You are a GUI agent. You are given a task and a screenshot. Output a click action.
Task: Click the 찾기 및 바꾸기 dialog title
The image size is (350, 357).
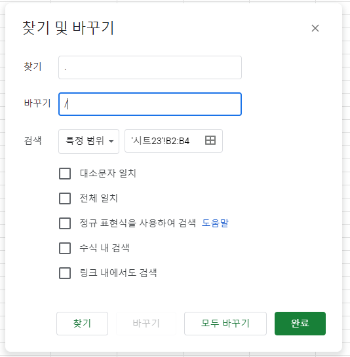(68, 28)
